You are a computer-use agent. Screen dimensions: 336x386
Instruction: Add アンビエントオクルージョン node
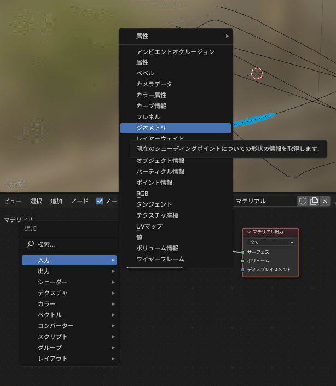point(176,52)
